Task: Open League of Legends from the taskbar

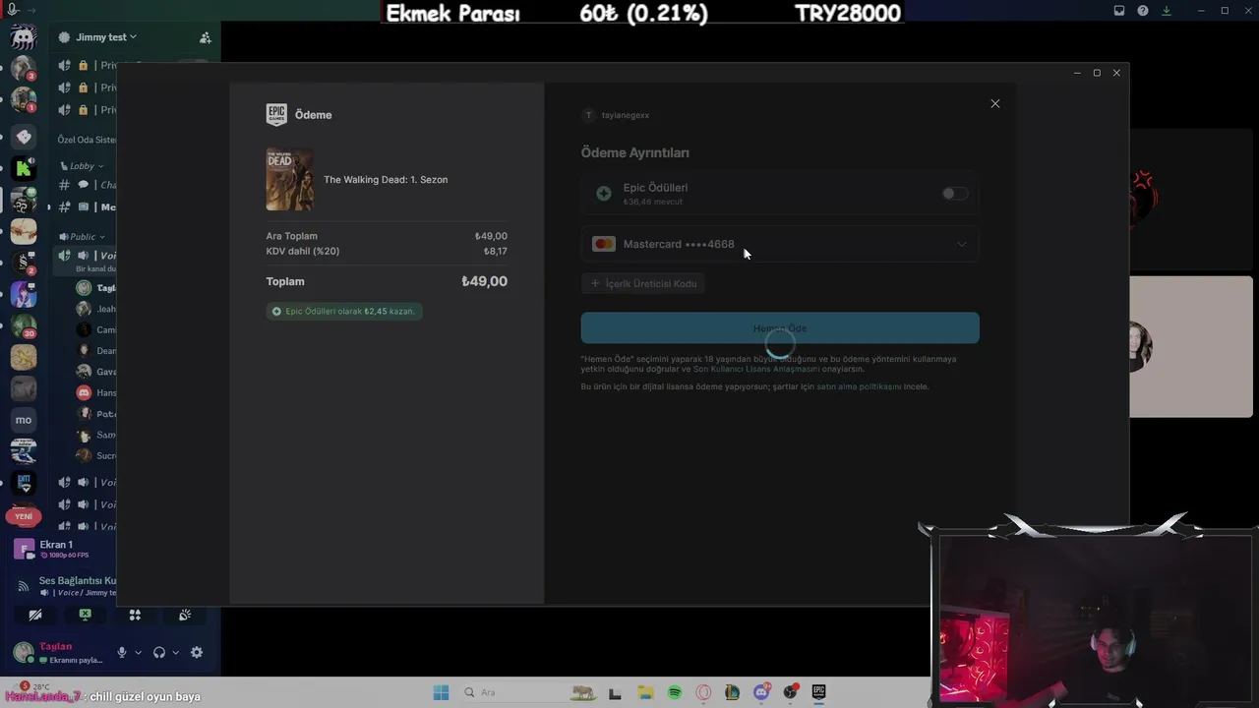Action: (732, 692)
